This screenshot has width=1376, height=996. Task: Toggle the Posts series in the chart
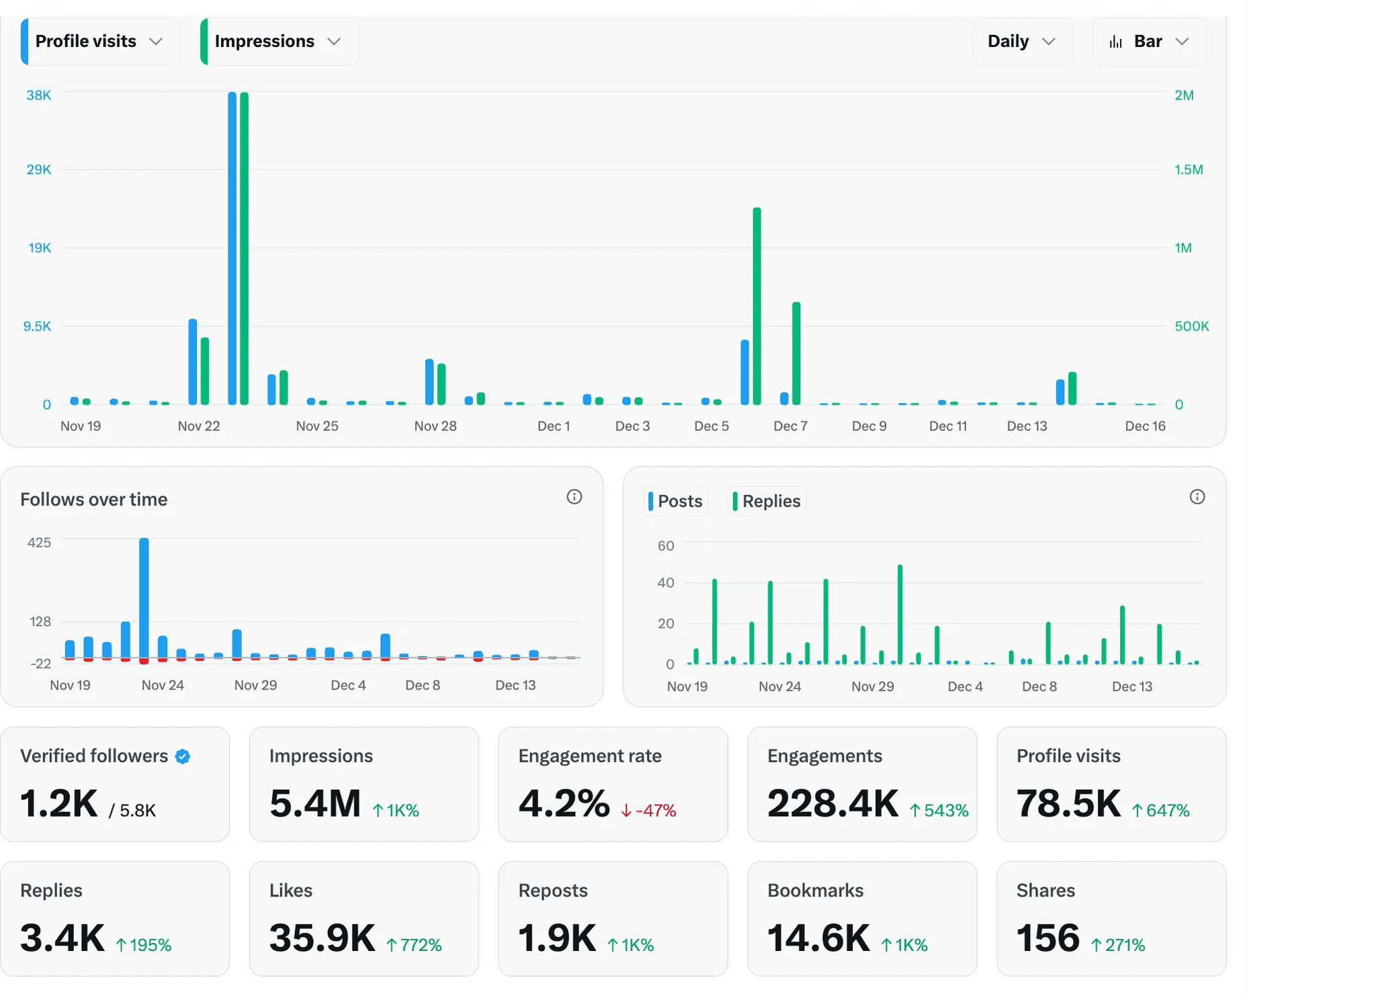coord(675,501)
